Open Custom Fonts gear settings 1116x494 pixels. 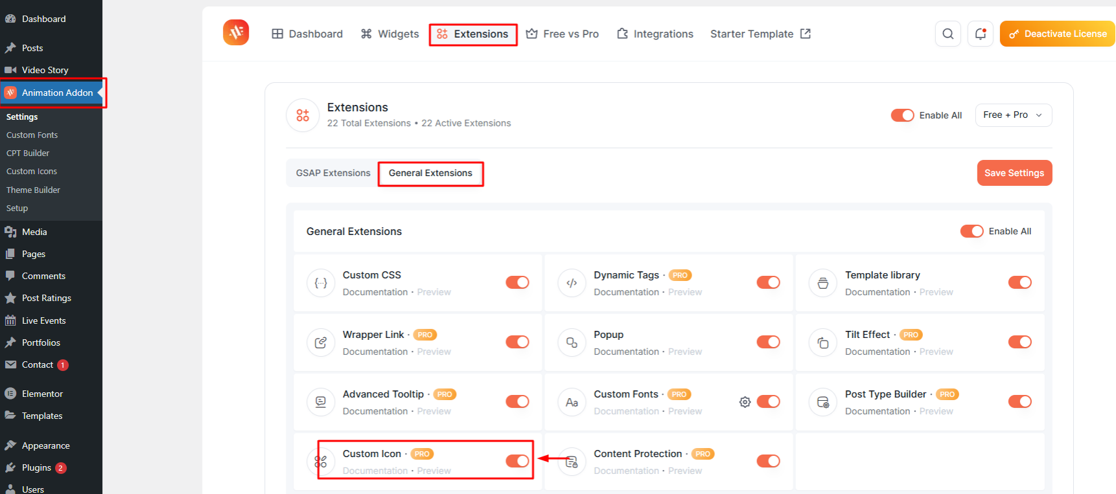pos(745,402)
